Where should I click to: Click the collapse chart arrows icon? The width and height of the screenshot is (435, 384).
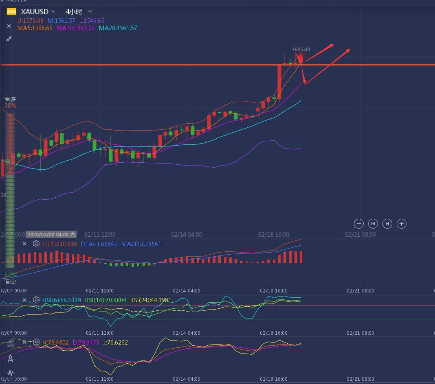coord(9,39)
